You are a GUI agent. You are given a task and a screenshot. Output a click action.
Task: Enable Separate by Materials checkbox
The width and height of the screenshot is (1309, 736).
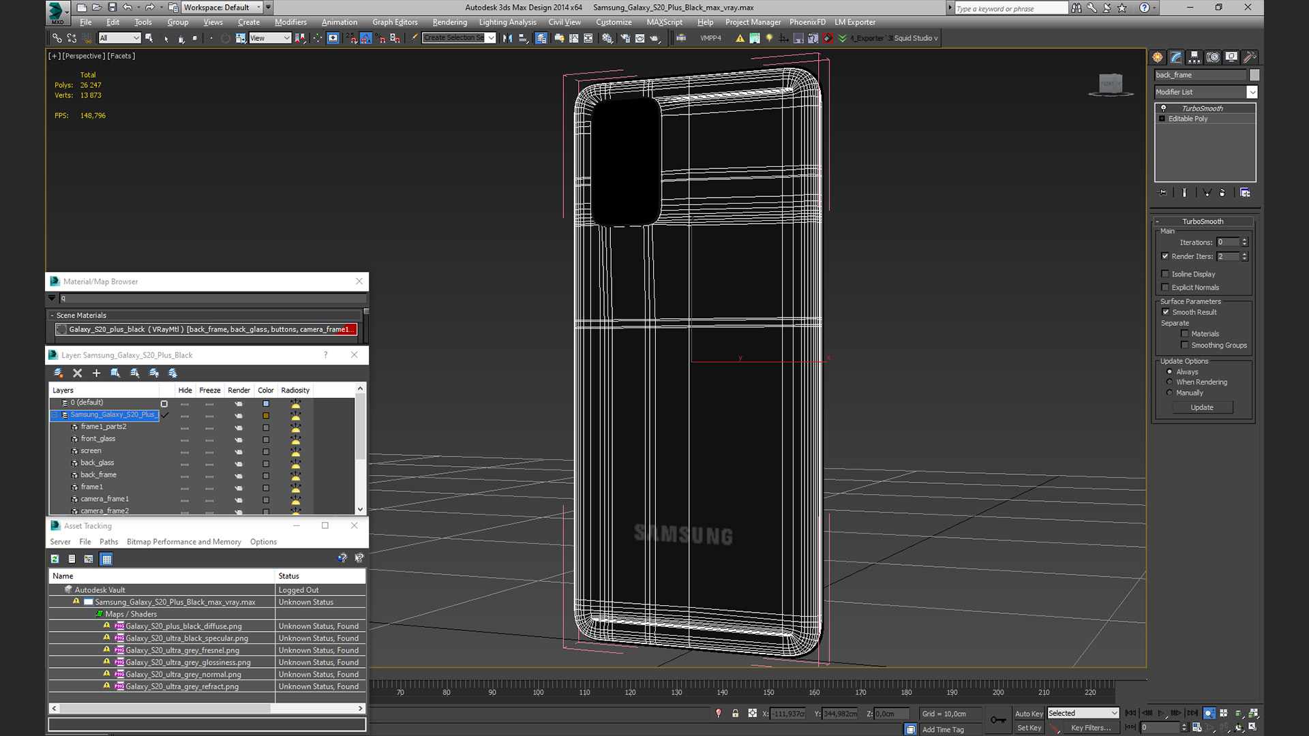[1185, 334]
